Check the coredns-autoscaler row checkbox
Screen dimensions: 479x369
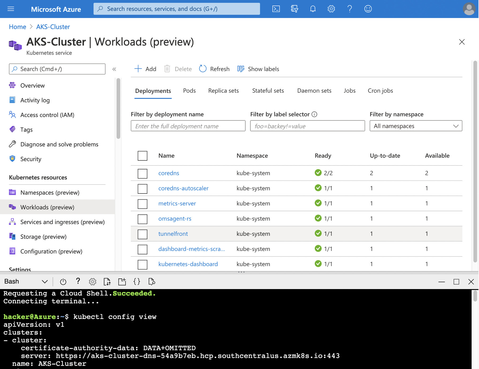pos(143,189)
